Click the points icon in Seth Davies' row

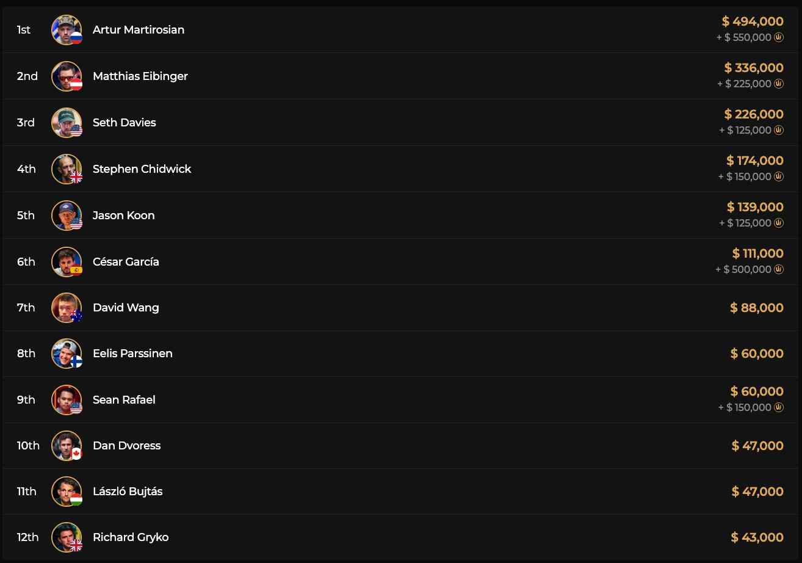(x=779, y=130)
